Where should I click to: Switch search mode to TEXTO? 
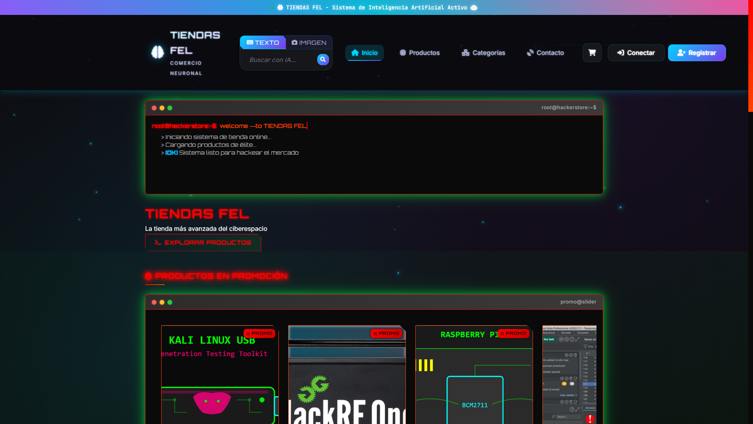(263, 42)
